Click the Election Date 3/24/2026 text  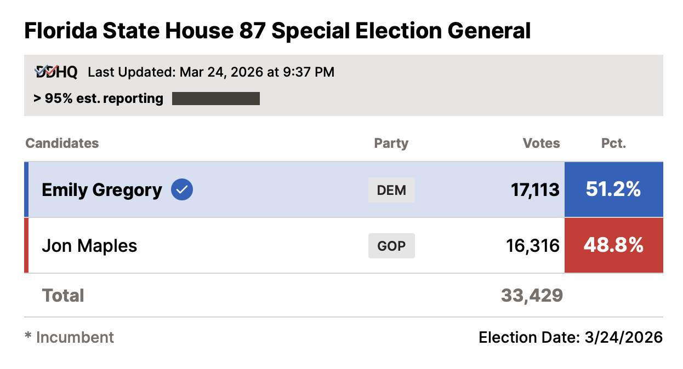coord(571,337)
